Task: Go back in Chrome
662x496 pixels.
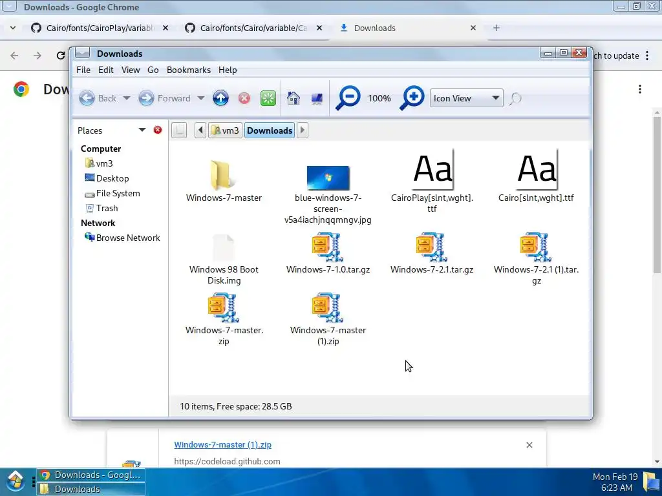Action: 14,56
